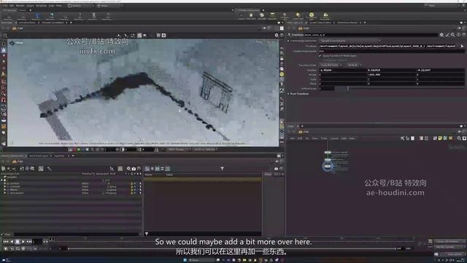Open the Render menu

(x=20, y=5)
